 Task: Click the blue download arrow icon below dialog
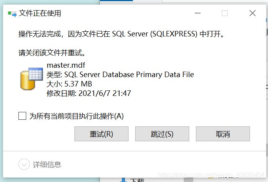[x=123, y=180]
